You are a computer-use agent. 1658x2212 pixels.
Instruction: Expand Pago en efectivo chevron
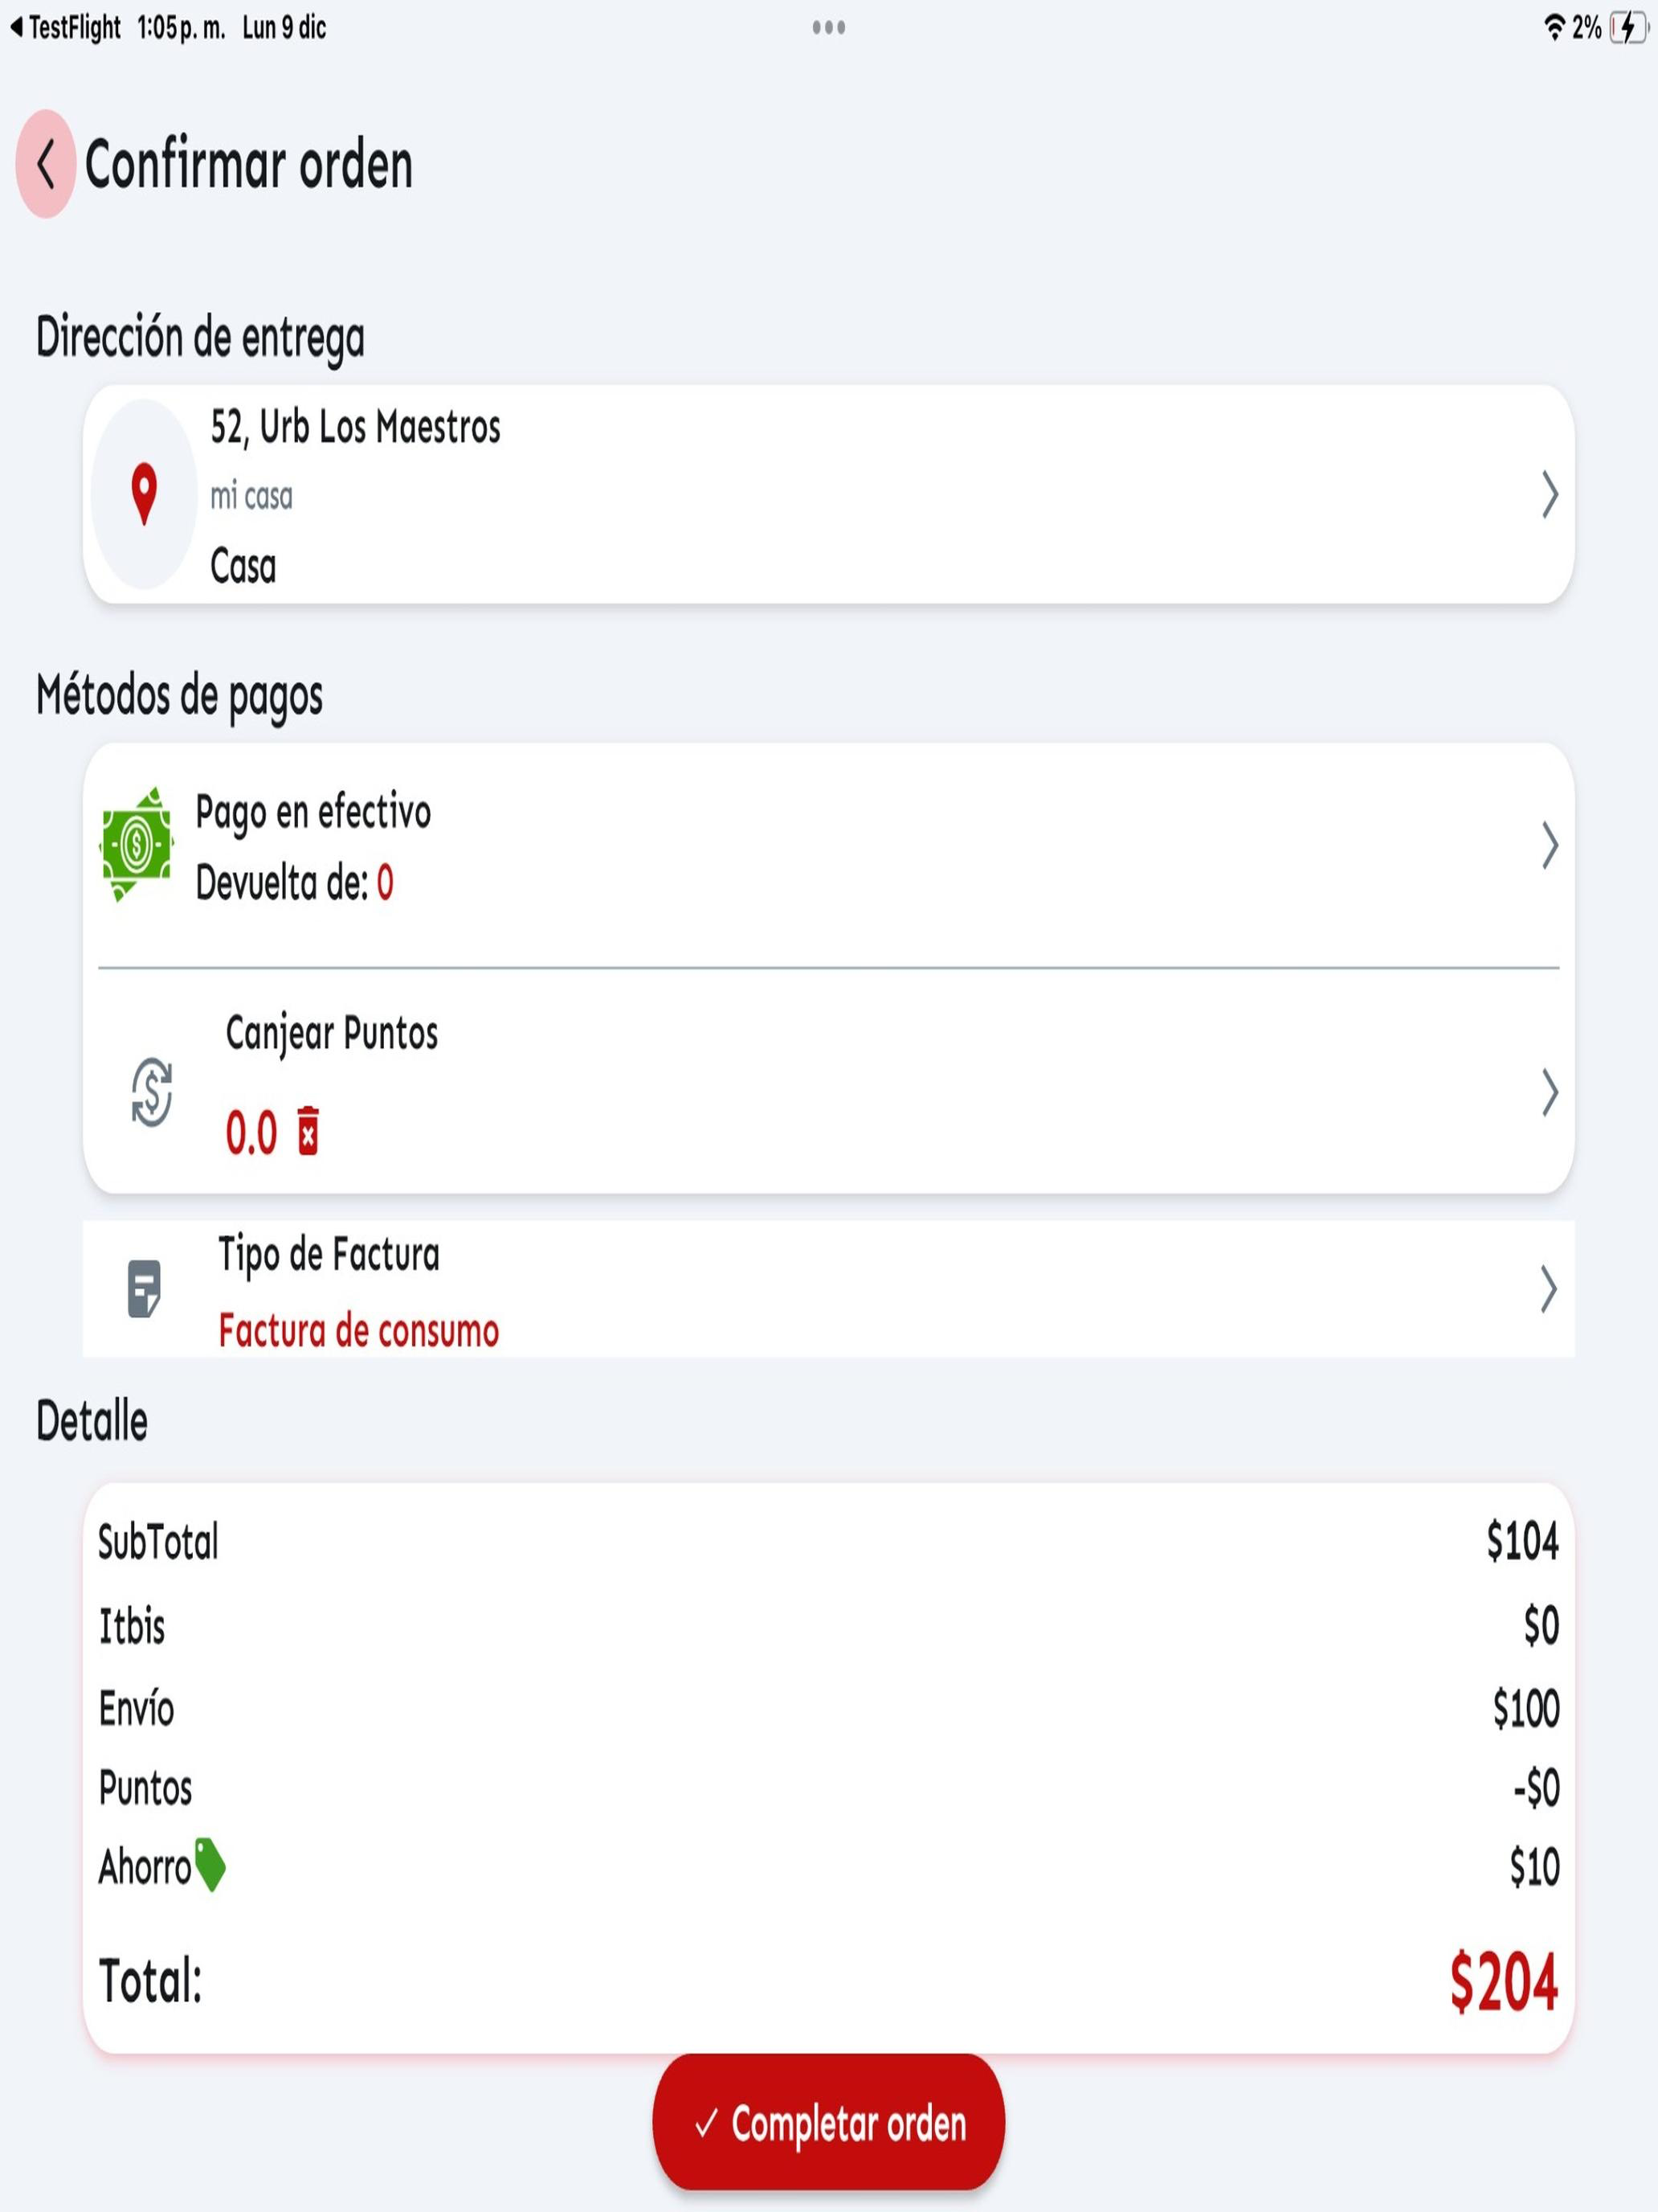1549,846
